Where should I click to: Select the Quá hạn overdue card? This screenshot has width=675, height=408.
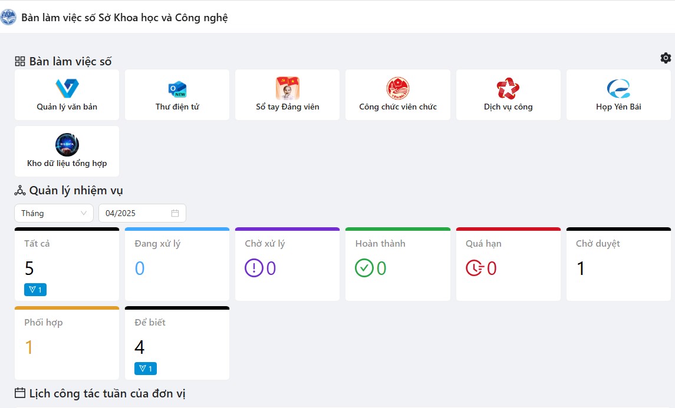[x=508, y=264]
